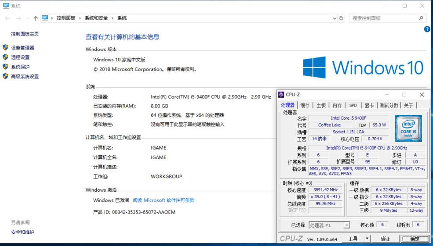Switch to the 主板 tab
Screen dimensions: 433x246
321,105
